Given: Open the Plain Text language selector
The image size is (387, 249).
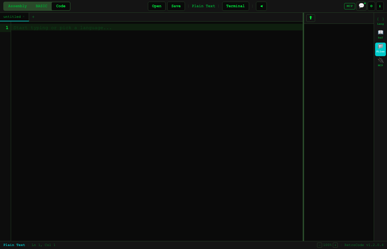Looking at the screenshot, I should [x=203, y=6].
